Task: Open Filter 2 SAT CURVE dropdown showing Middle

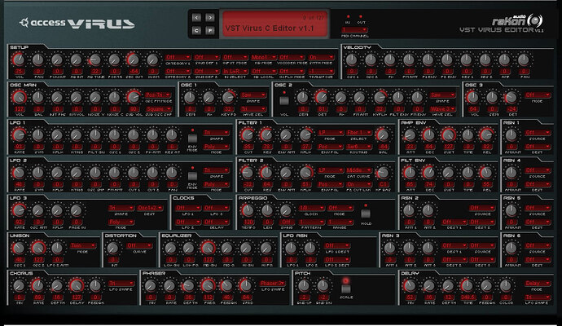Action: point(359,170)
